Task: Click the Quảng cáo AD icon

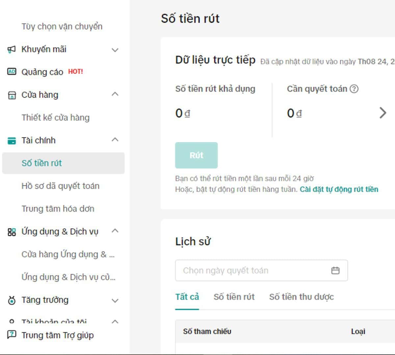Action: (x=12, y=72)
